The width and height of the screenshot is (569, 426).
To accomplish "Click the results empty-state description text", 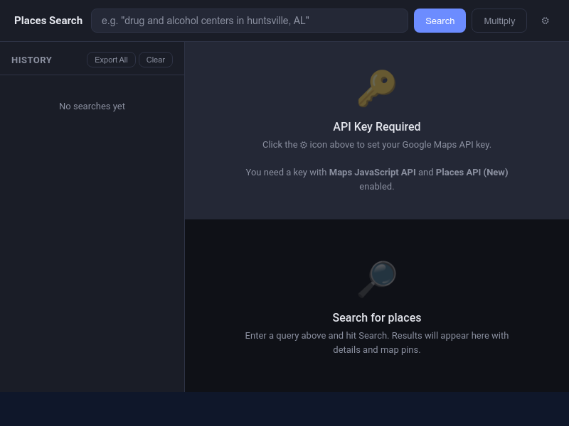I will pos(377,342).
